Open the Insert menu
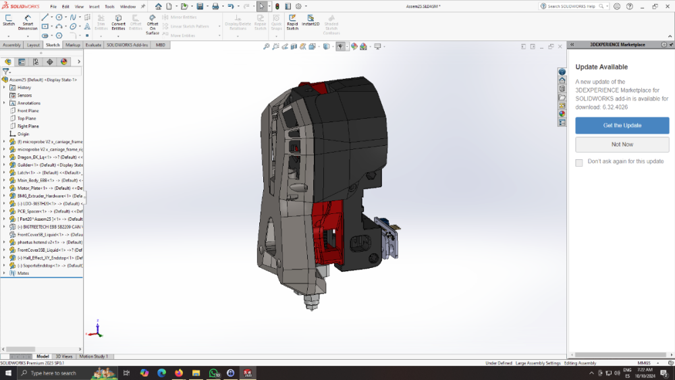 pyautogui.click(x=94, y=7)
